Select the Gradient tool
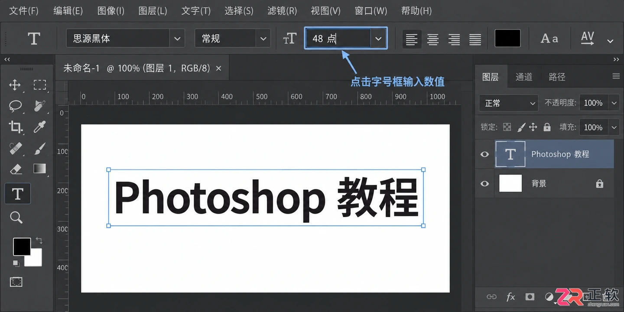Screen dimensions: 624x312 click(x=40, y=169)
